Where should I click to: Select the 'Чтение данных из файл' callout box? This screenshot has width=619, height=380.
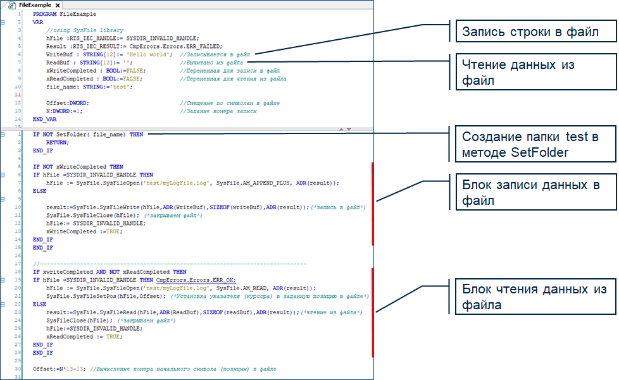pos(533,73)
